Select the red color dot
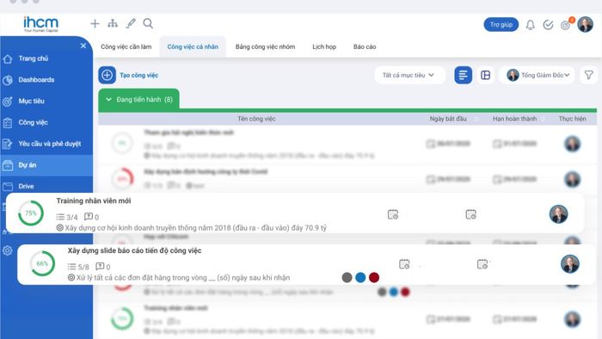The image size is (602, 339). click(374, 278)
